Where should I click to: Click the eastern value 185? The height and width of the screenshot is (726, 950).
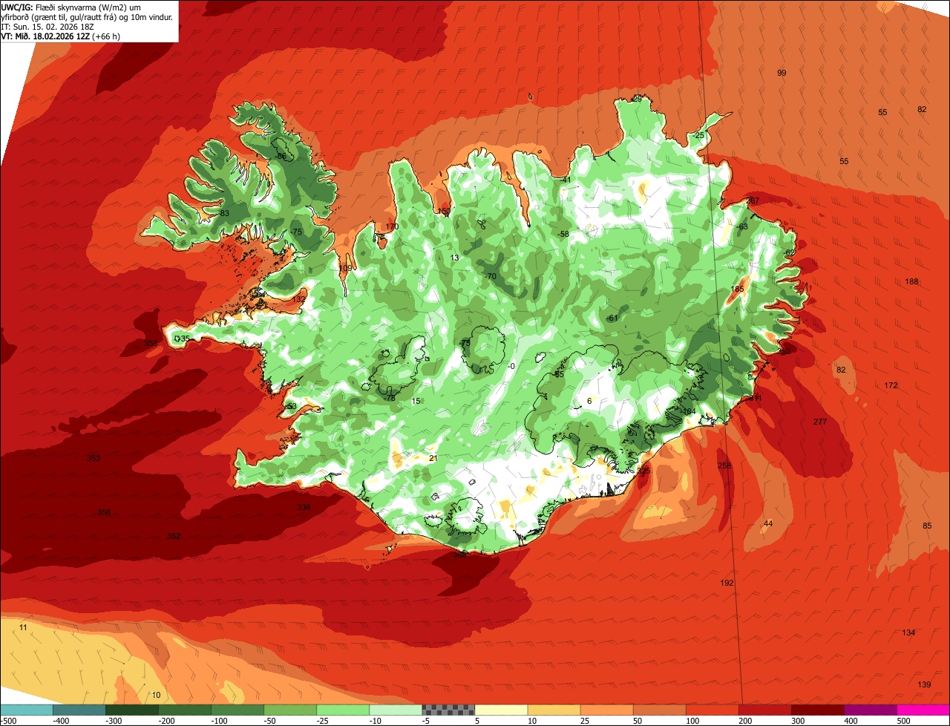(737, 290)
